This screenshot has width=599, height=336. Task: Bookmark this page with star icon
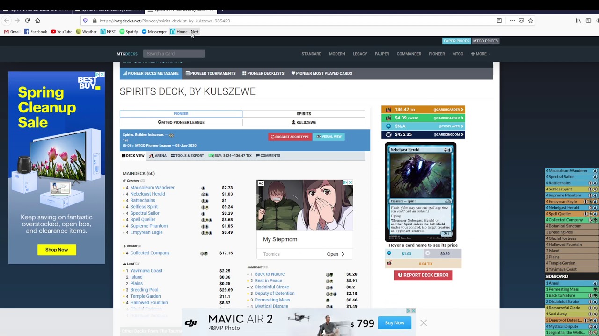(530, 21)
